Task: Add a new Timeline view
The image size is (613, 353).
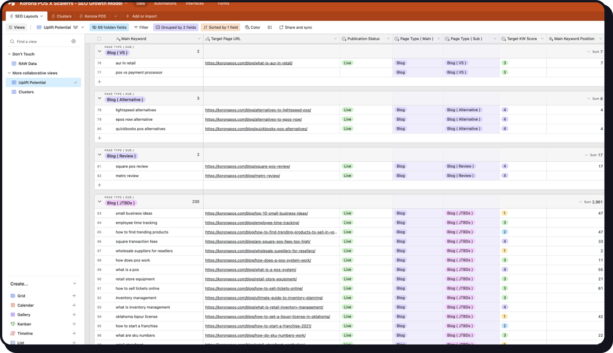Action: tap(74, 333)
